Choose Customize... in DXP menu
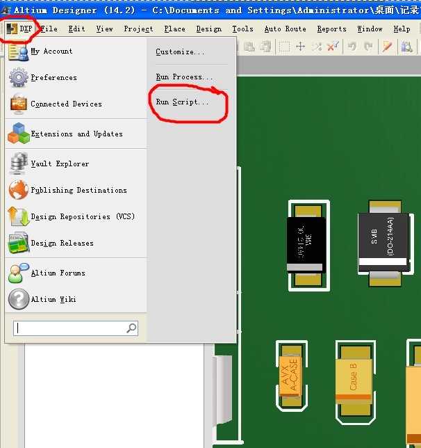The height and width of the screenshot is (448, 421). [x=180, y=51]
